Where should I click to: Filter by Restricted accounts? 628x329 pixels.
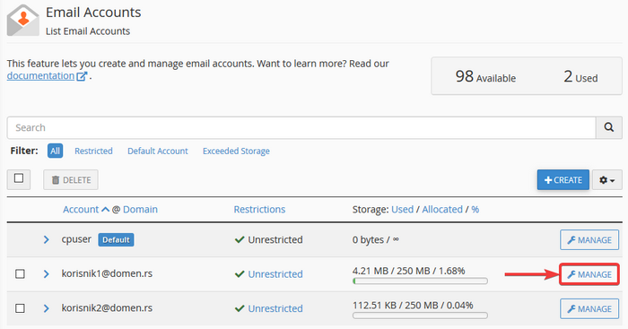tap(93, 151)
